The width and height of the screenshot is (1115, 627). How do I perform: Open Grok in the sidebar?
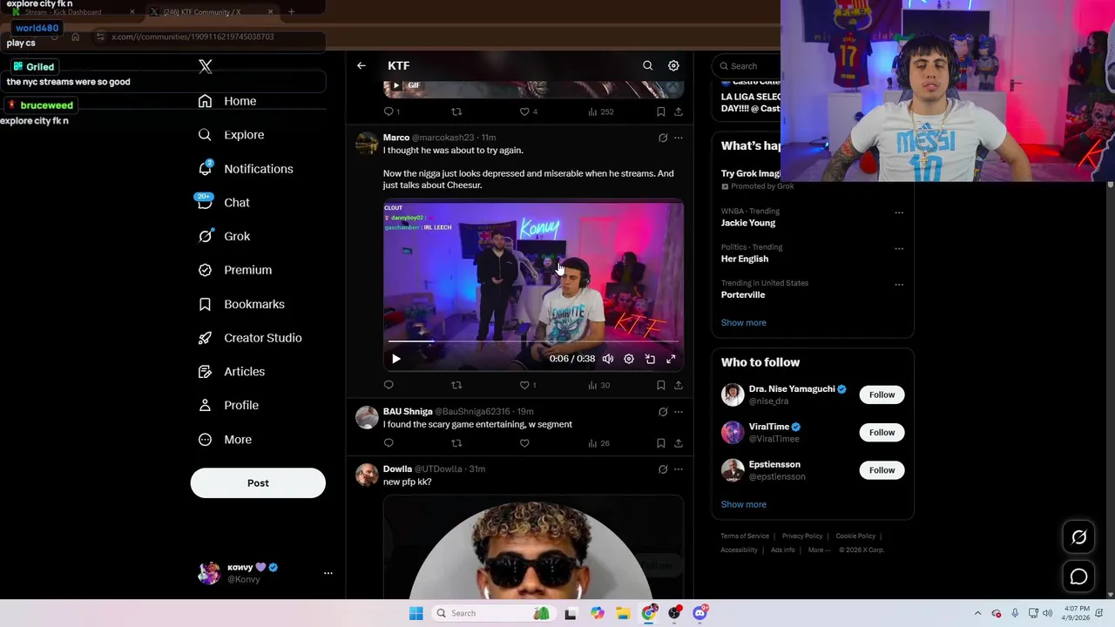(224, 236)
